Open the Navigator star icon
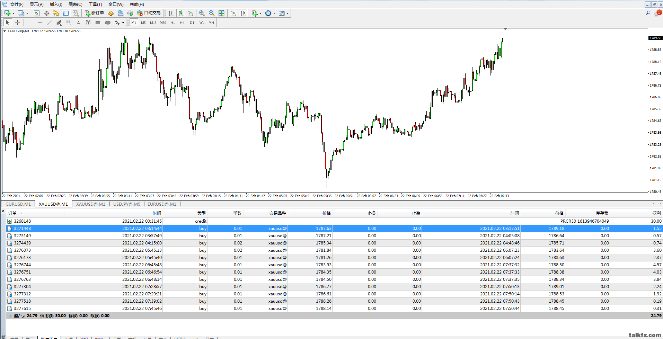Screen dimensions: 663x339 (x=56, y=13)
